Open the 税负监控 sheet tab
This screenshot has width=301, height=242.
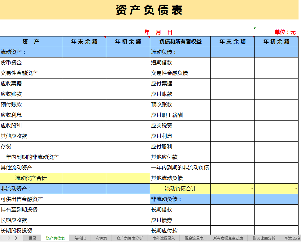[292, 238]
